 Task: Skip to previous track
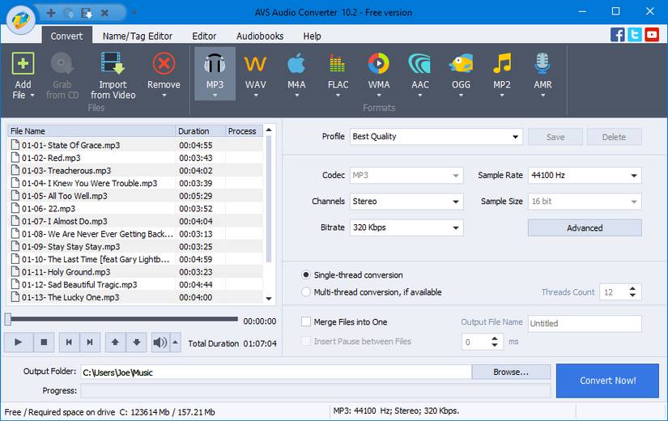click(69, 342)
